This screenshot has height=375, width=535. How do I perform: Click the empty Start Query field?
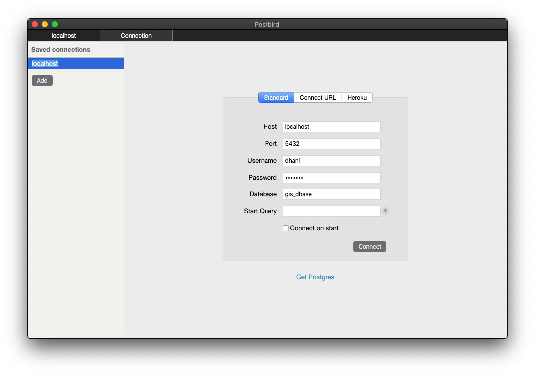pos(331,211)
